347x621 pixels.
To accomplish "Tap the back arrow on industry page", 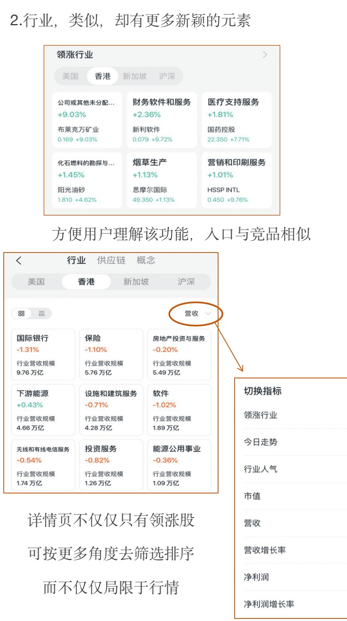I will [19, 260].
